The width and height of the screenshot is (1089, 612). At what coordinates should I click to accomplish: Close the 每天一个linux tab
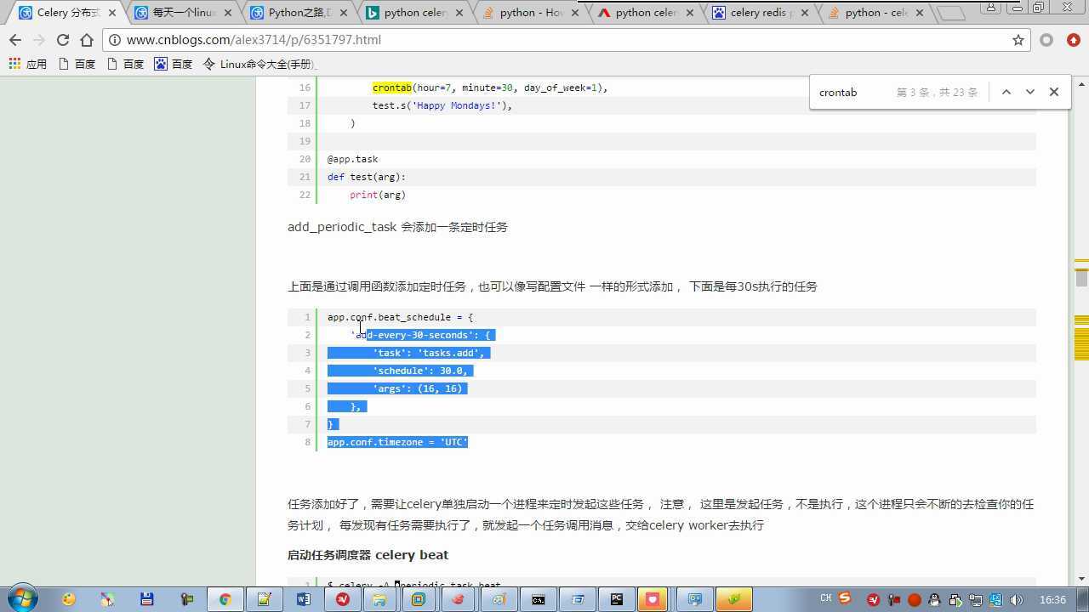pos(227,13)
